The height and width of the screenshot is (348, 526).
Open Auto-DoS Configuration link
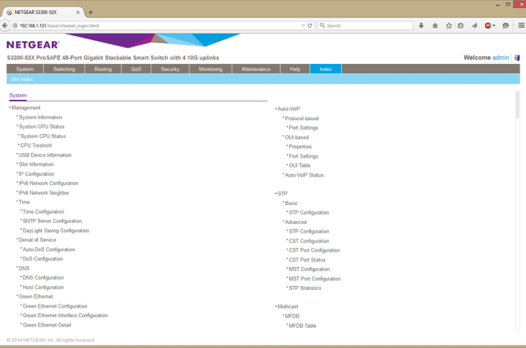[49, 250]
